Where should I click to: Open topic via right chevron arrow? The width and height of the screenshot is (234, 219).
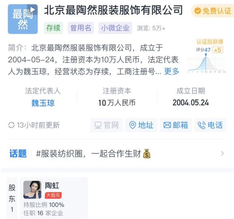222,153
